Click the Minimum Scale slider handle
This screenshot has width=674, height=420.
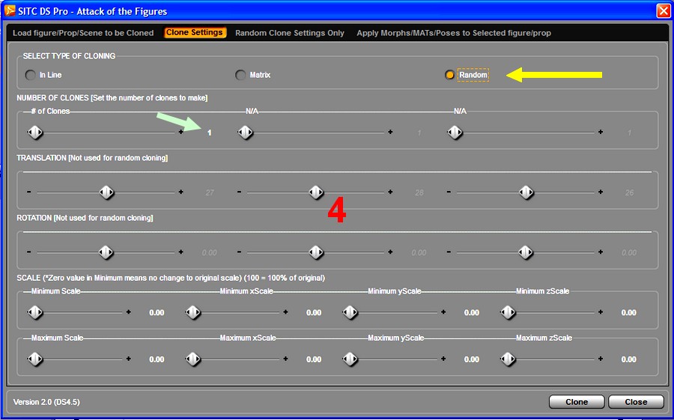35,312
